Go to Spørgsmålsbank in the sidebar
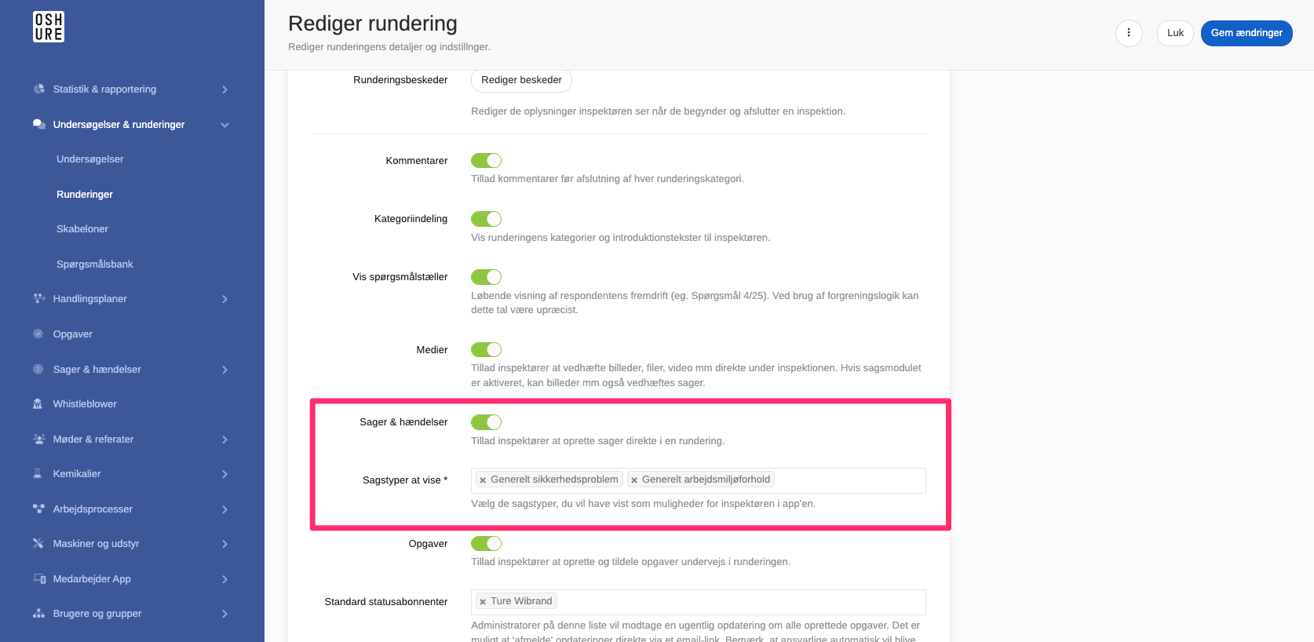This screenshot has height=642, width=1314. coord(95,264)
